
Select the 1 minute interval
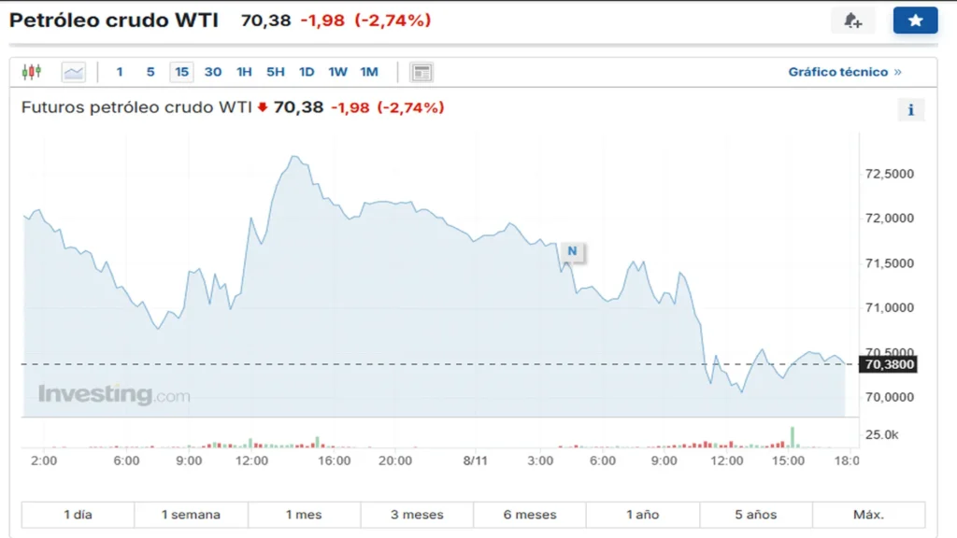coord(120,72)
